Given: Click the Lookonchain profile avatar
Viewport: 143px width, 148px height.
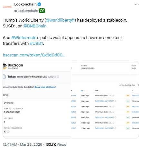Looking at the screenshot, I should pos(7,7).
